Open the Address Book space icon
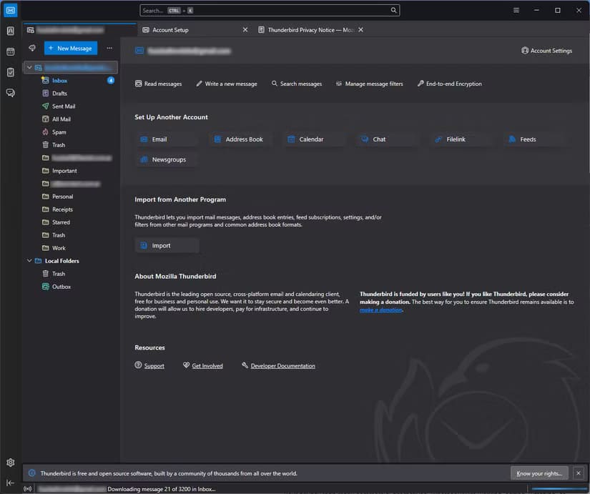This screenshot has width=590, height=494. click(x=11, y=31)
